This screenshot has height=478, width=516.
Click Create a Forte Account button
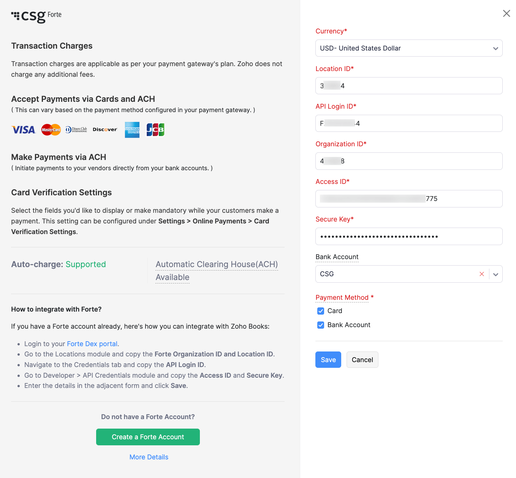tap(148, 437)
